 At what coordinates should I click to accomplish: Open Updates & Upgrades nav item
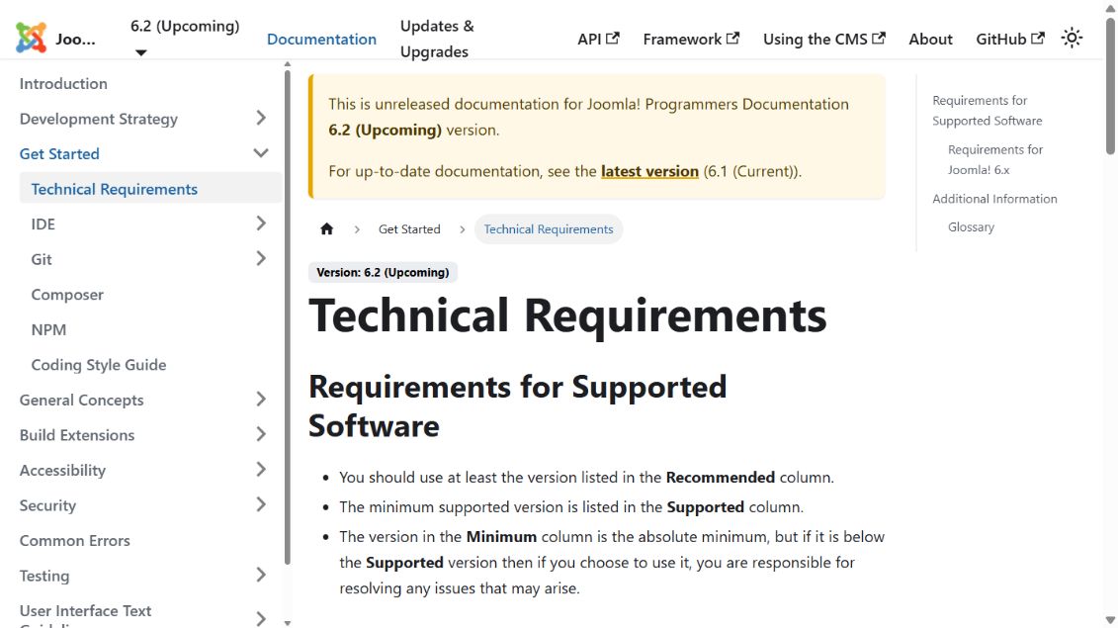point(436,39)
